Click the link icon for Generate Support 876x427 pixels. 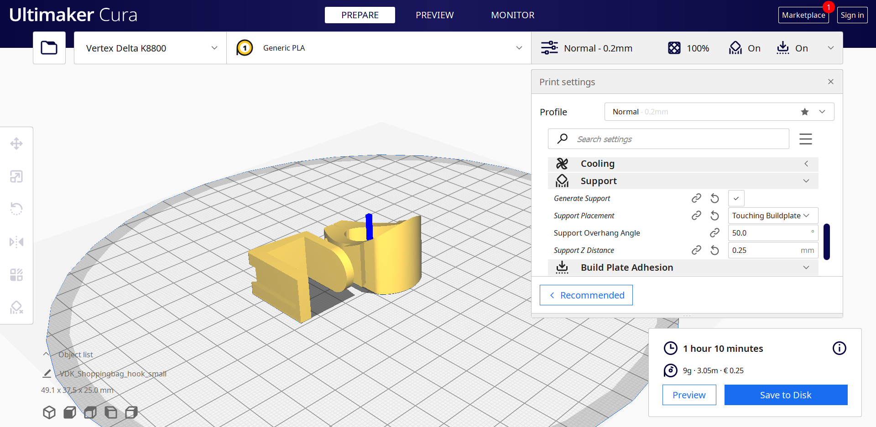696,198
